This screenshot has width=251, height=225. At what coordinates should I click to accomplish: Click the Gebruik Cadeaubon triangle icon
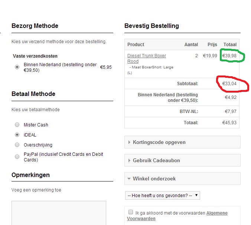[129, 161]
